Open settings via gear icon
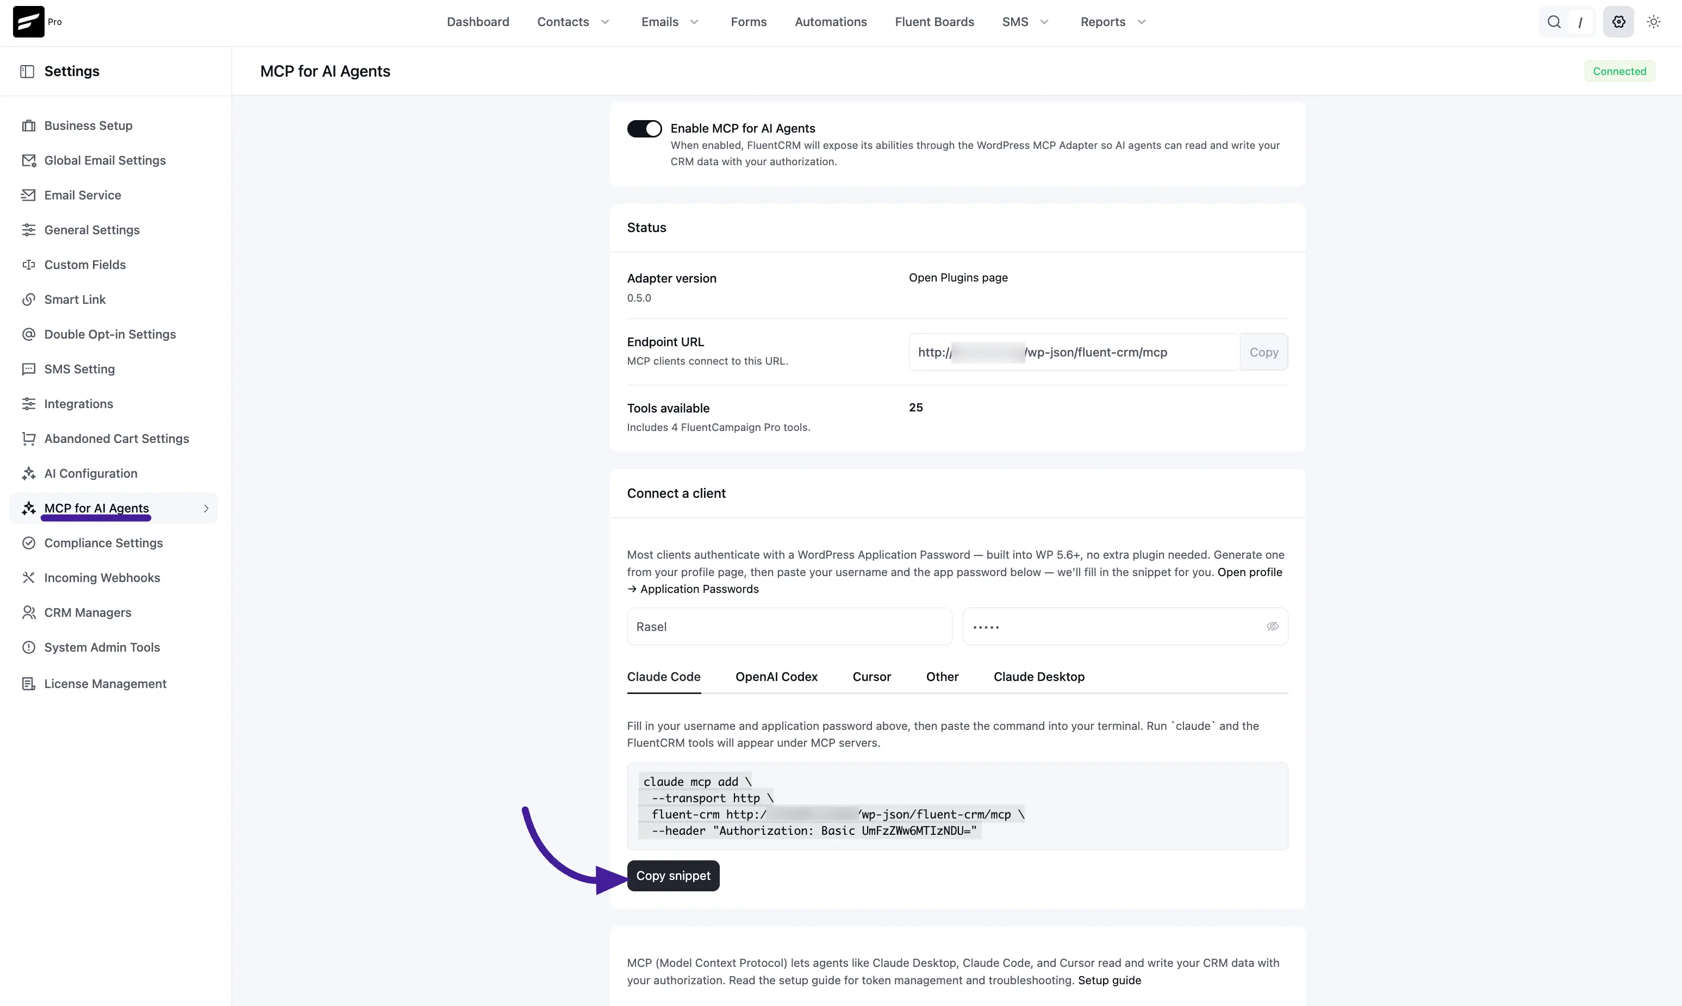 pos(1618,22)
